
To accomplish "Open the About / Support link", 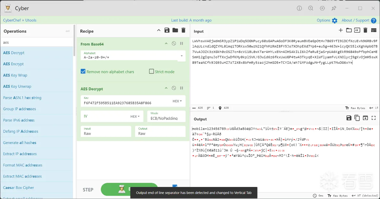I will [355, 20].
